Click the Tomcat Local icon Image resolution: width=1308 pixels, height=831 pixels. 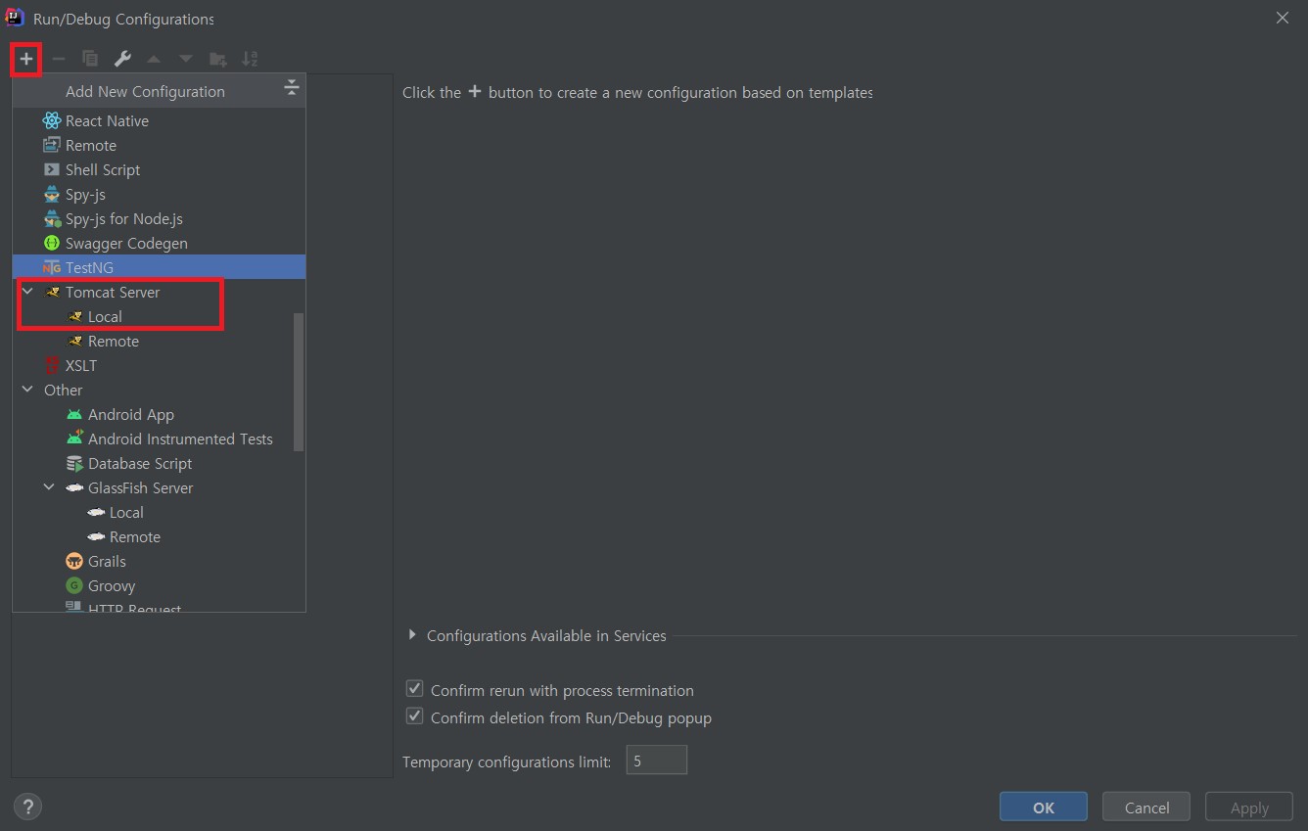coord(74,316)
